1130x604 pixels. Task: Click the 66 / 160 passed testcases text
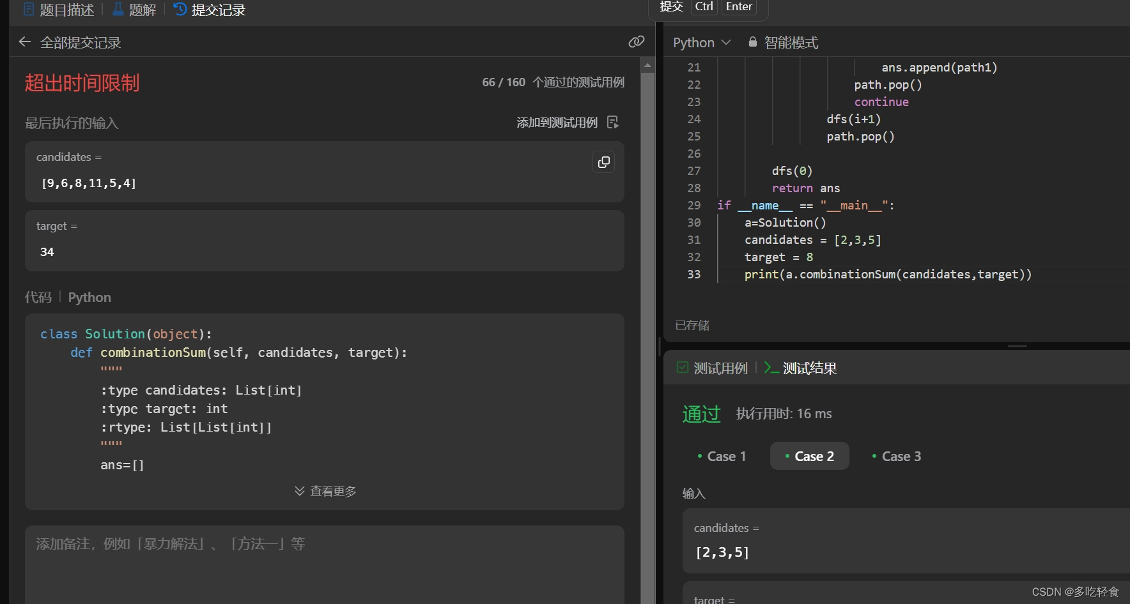[x=553, y=82]
